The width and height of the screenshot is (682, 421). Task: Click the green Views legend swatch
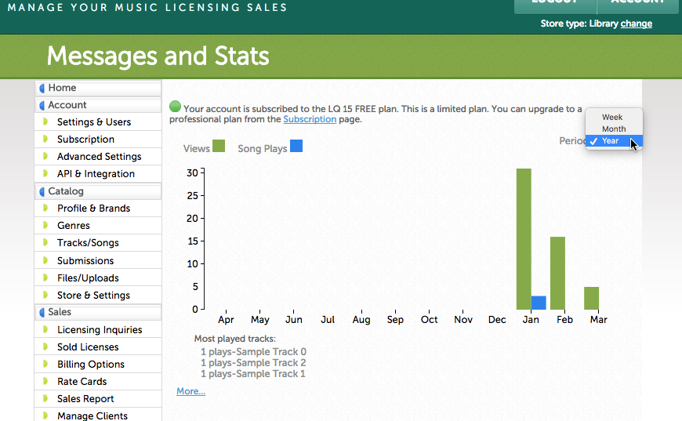pyautogui.click(x=219, y=147)
